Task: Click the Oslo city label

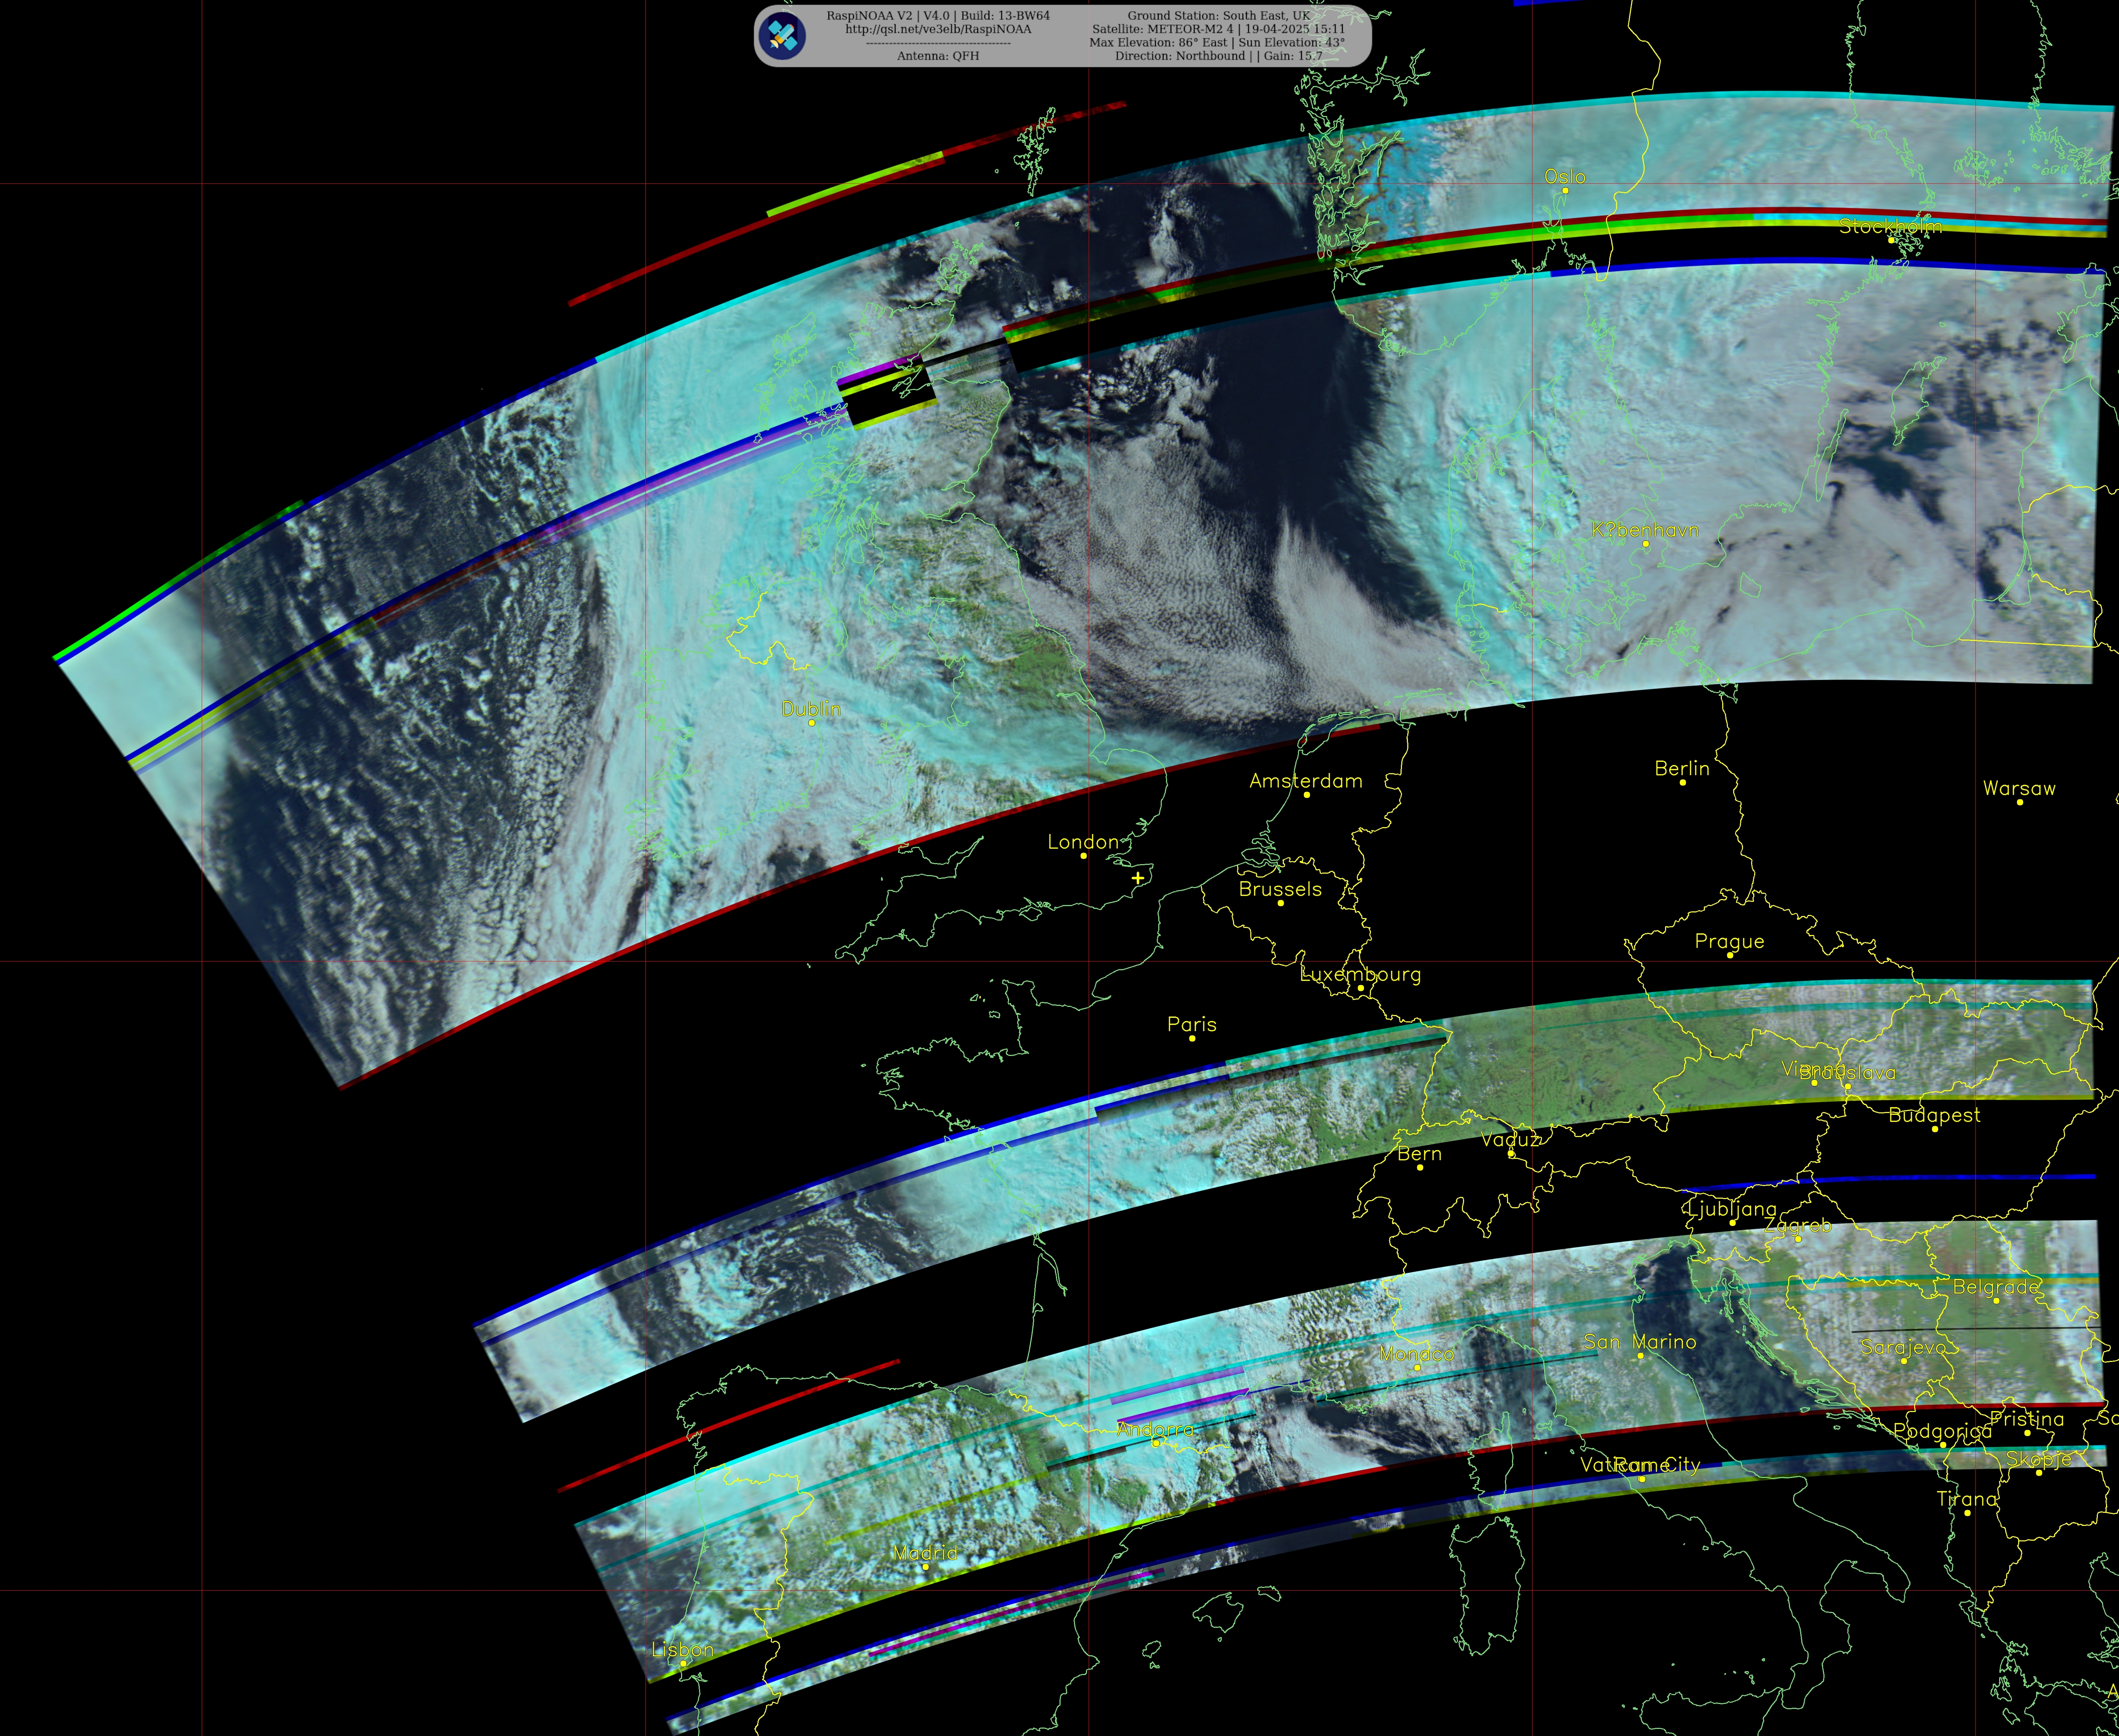Action: tap(1565, 177)
